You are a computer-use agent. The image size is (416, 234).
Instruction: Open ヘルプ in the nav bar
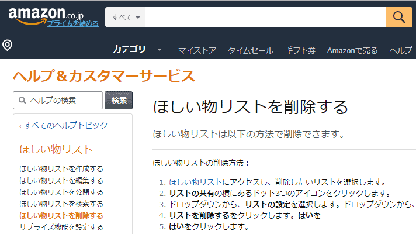[401, 50]
